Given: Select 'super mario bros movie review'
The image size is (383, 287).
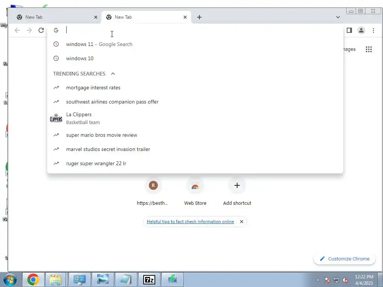Looking at the screenshot, I should tap(195, 135).
